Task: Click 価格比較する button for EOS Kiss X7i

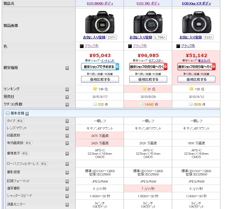Action: click(196, 79)
